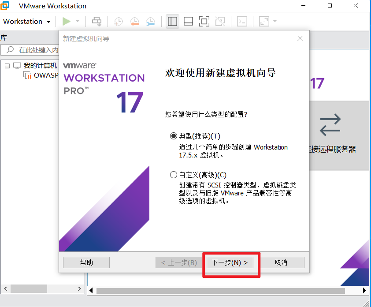Click the free stretch display icon
The height and width of the screenshot is (307, 371).
pyautogui.click(x=264, y=21)
